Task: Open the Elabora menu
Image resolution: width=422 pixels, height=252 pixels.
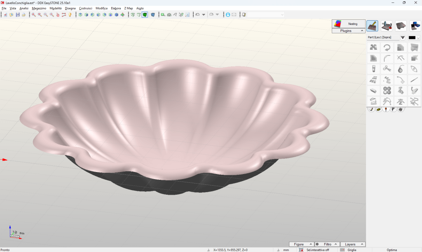Action: click(116, 8)
